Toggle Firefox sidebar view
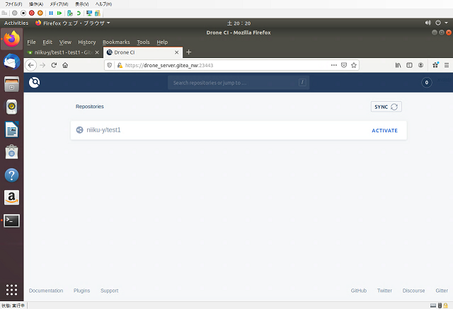Screen dimensions: 453x309 pos(409,65)
